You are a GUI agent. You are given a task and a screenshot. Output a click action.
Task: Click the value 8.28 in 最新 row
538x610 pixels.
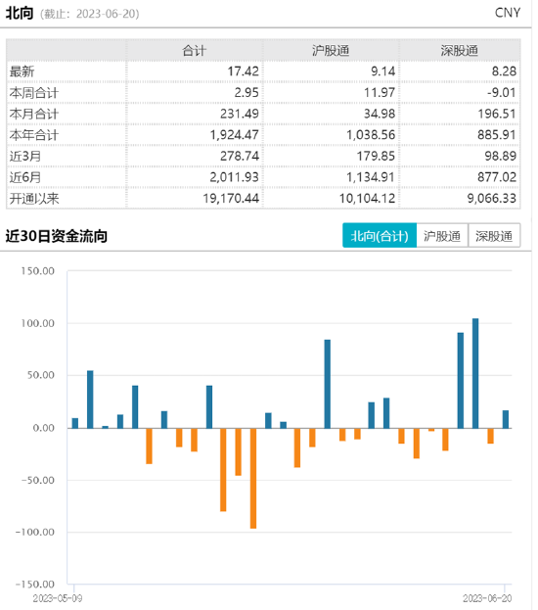504,71
